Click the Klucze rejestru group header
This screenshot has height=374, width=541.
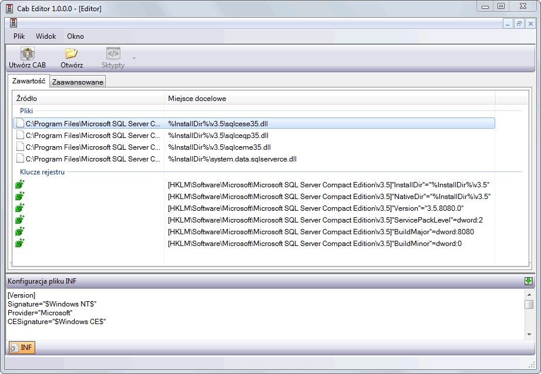pos(42,172)
